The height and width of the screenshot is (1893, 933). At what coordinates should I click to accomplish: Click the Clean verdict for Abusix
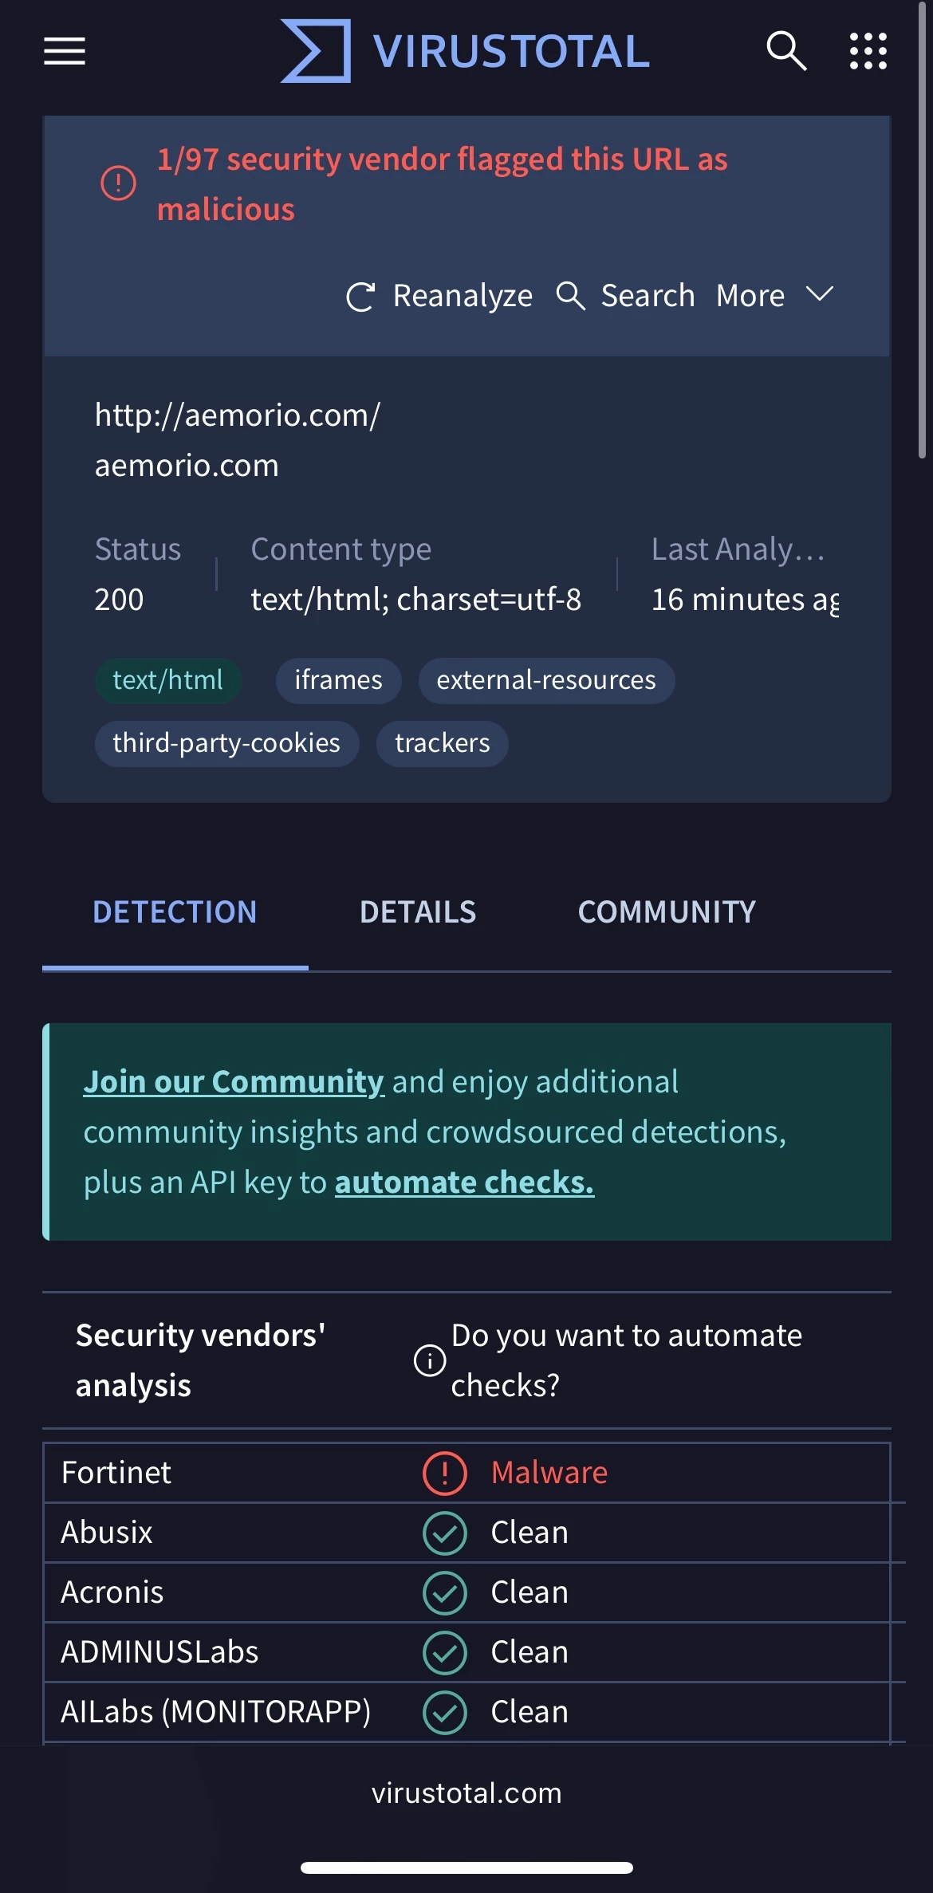click(529, 1533)
